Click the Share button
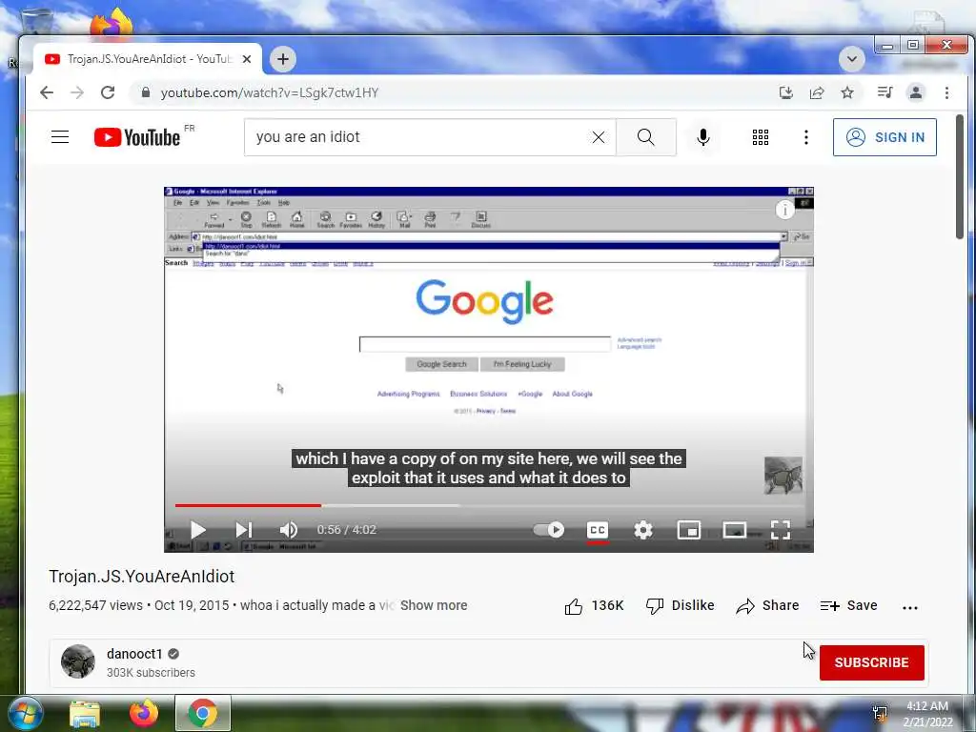 [x=767, y=605]
